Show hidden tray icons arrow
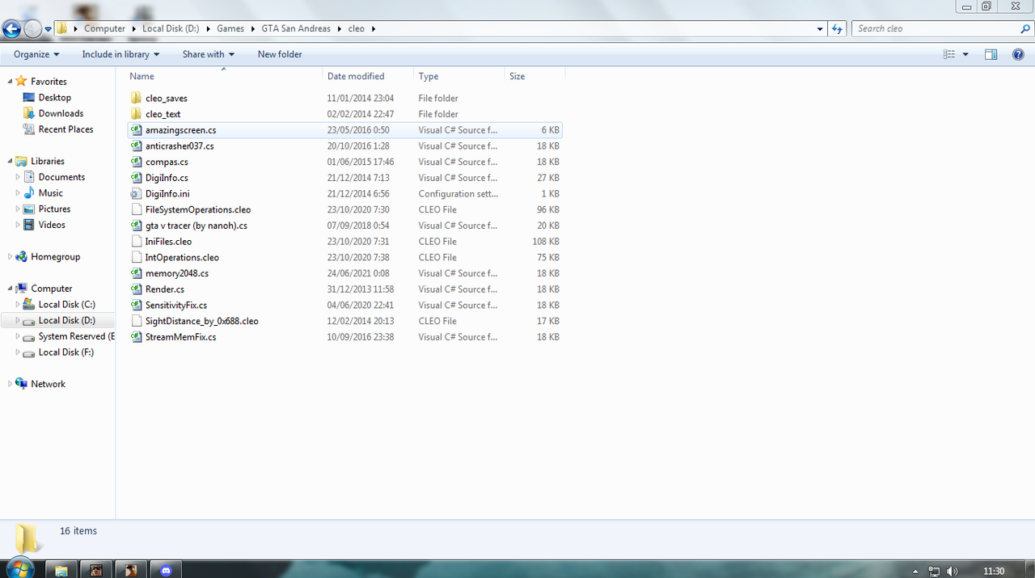 [x=915, y=571]
